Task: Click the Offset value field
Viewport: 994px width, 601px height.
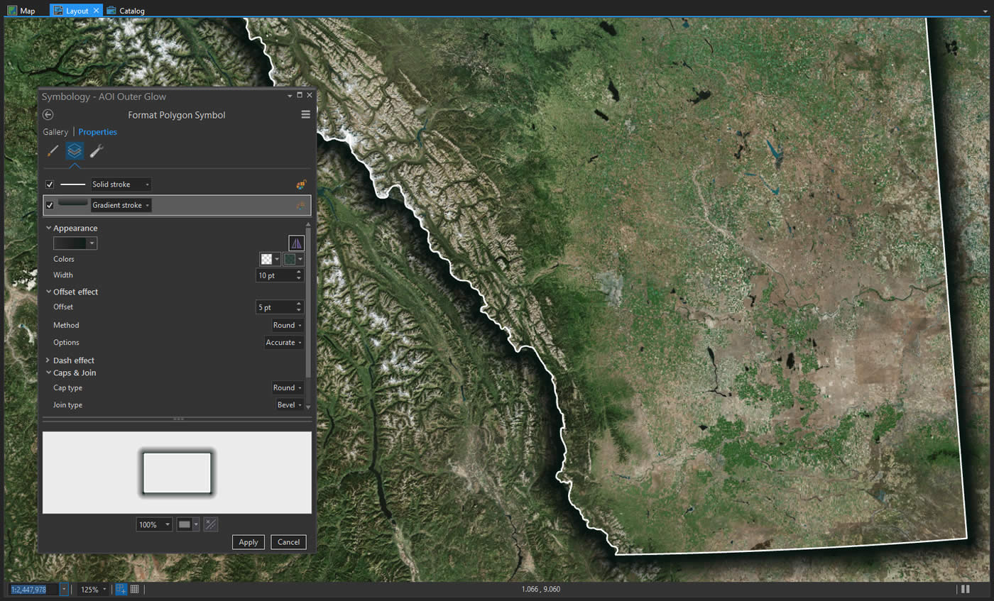Action: tap(275, 307)
